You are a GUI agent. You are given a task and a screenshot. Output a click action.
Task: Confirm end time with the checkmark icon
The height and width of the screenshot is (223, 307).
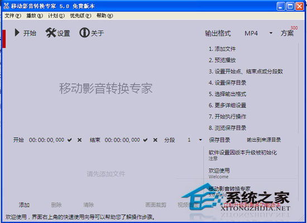145,140
